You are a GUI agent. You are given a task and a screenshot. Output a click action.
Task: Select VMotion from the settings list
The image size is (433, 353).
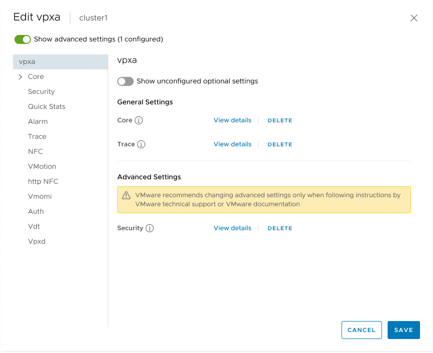(x=42, y=166)
